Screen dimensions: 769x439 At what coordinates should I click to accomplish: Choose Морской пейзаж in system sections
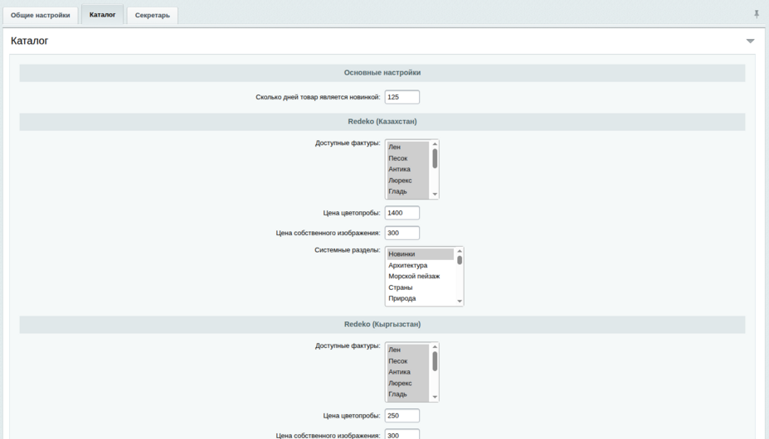coord(420,277)
